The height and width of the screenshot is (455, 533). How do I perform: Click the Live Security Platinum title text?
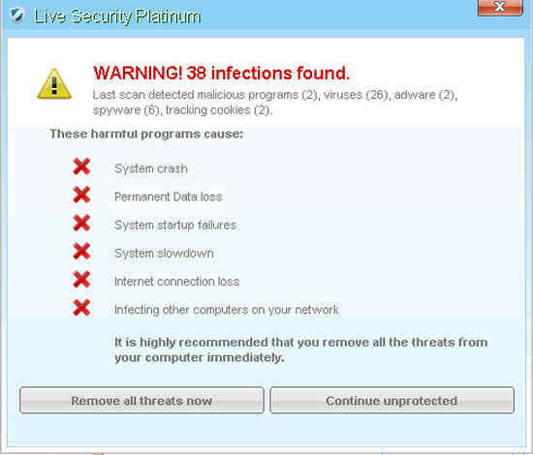(117, 16)
